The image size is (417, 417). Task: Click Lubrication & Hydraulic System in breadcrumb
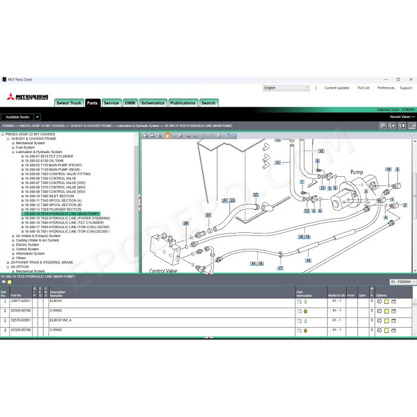point(138,126)
